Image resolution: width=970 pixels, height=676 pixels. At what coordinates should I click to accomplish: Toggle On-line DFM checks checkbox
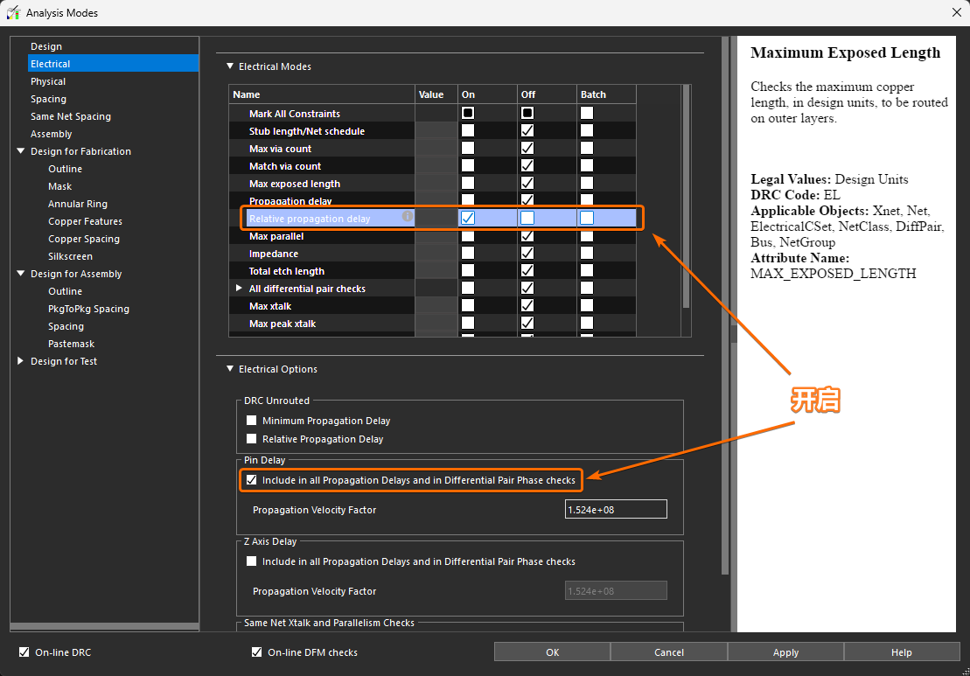pyautogui.click(x=256, y=652)
